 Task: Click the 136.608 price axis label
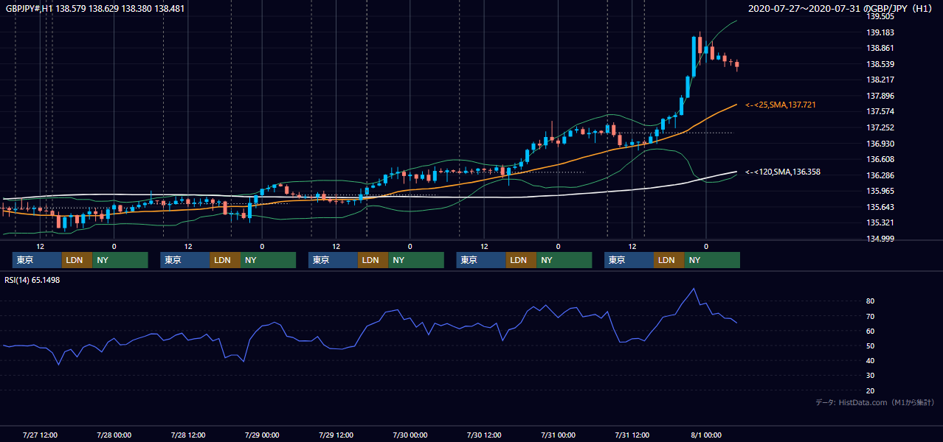pyautogui.click(x=880, y=159)
